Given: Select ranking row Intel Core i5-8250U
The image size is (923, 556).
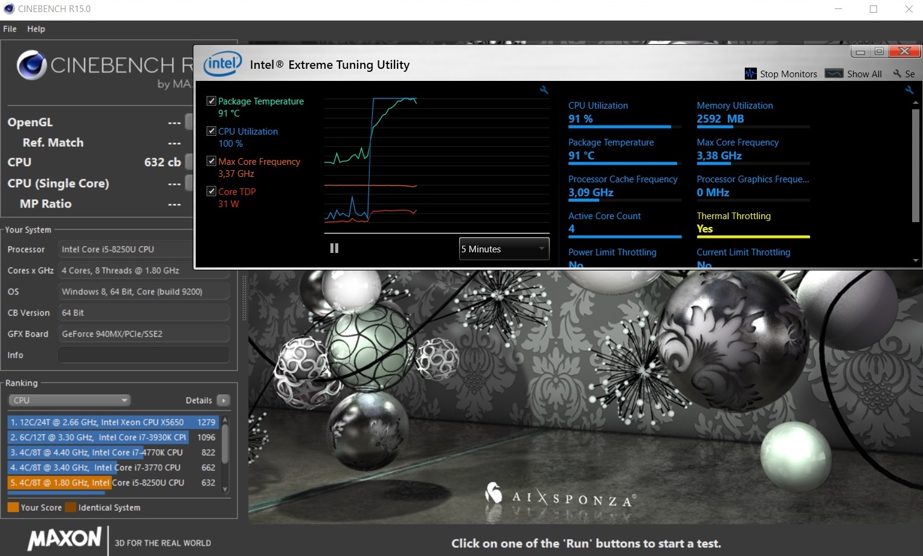Looking at the screenshot, I should tap(113, 482).
